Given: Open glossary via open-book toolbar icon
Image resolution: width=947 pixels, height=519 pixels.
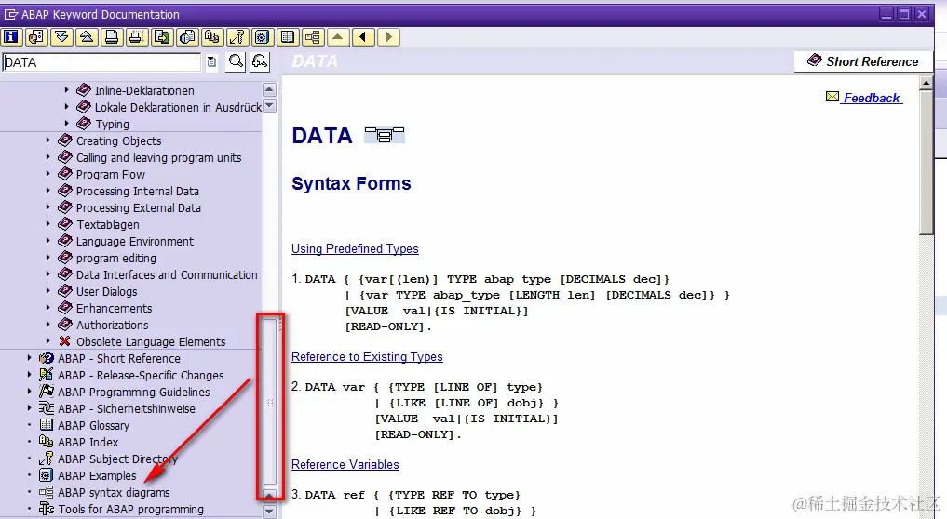Looking at the screenshot, I should (x=288, y=37).
